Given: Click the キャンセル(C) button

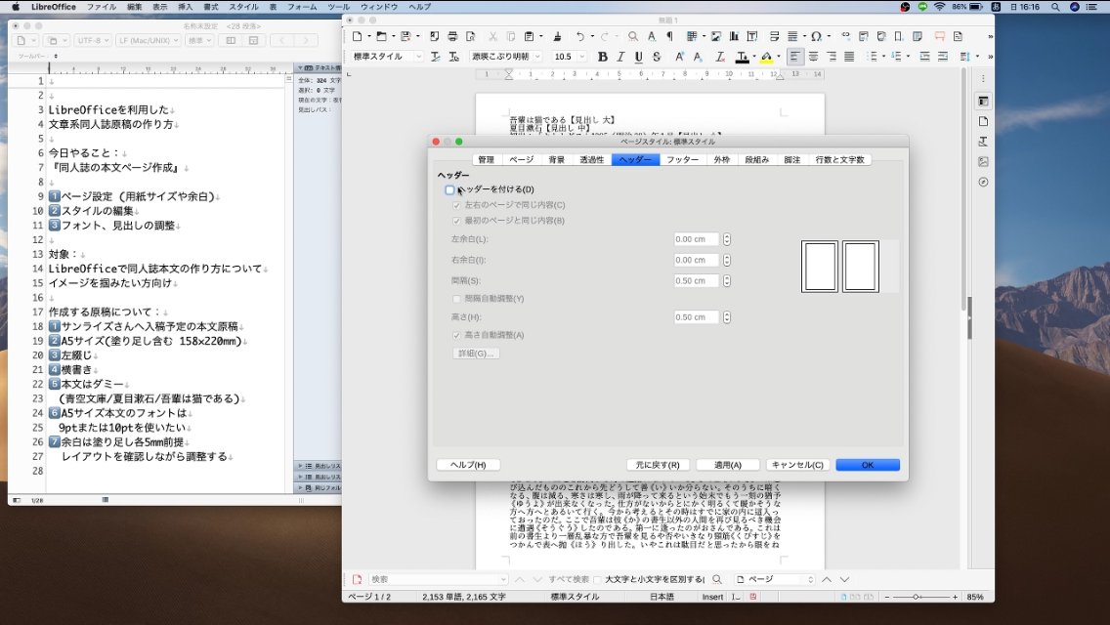Looking at the screenshot, I should (x=797, y=465).
